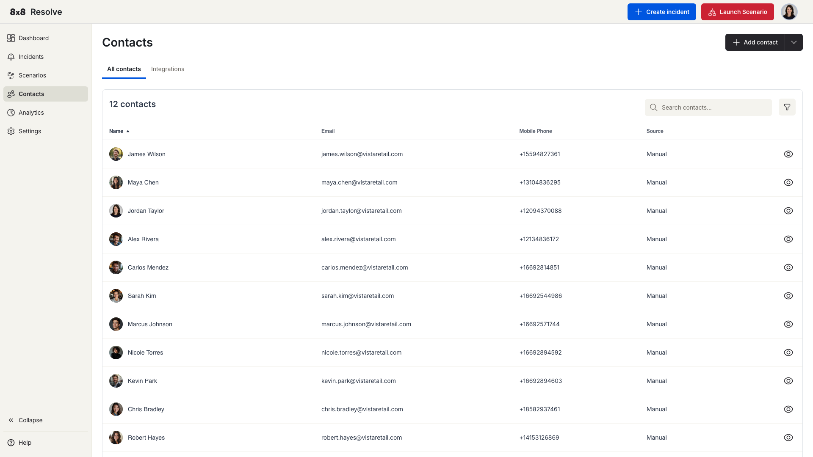Screen dimensions: 813x457
Task: View Sarah Kim's details with eye icon
Action: [x=788, y=296]
